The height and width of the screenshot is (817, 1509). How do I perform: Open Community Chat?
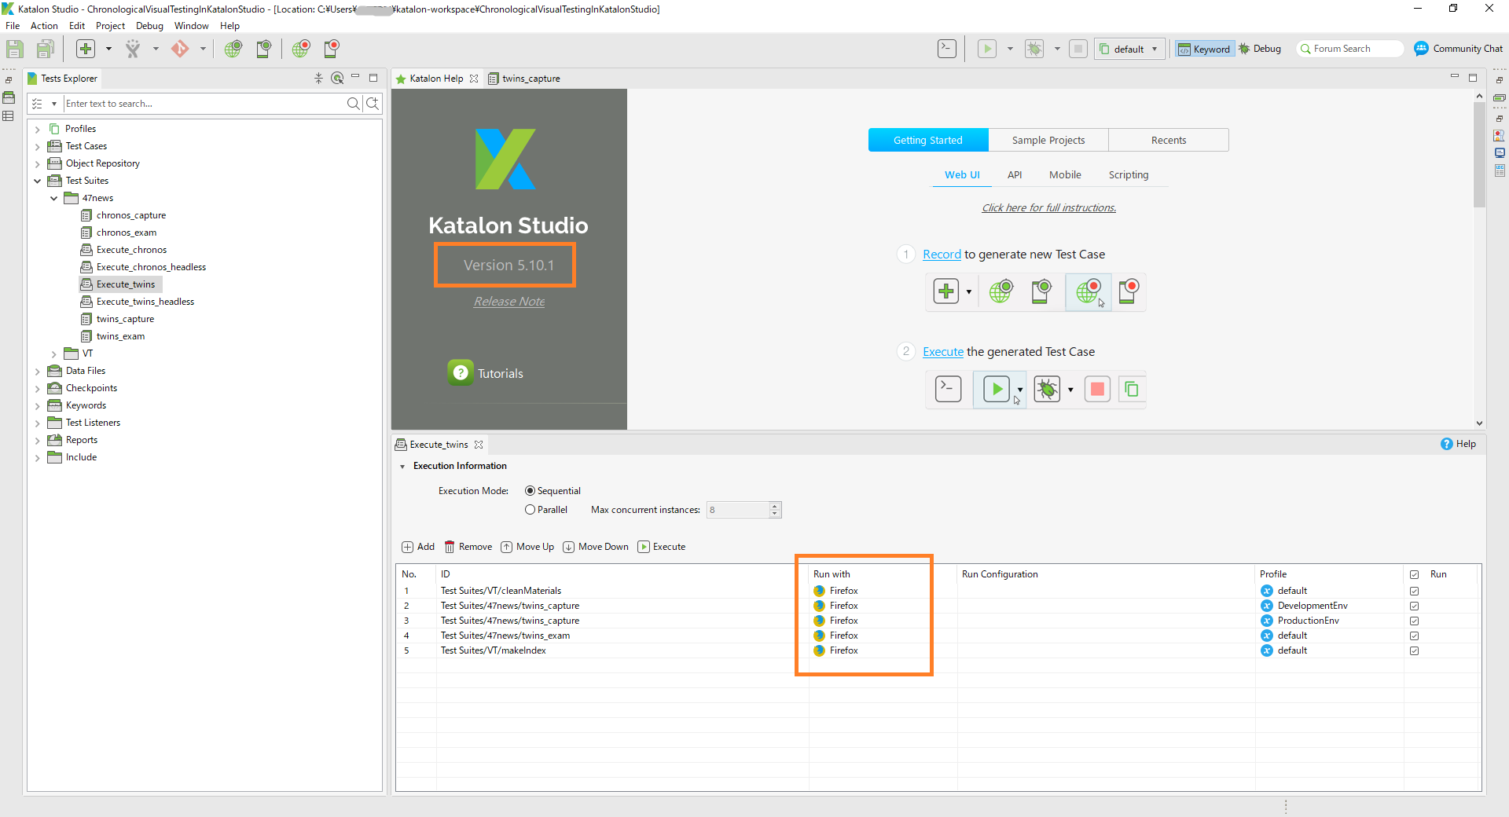pos(1459,49)
